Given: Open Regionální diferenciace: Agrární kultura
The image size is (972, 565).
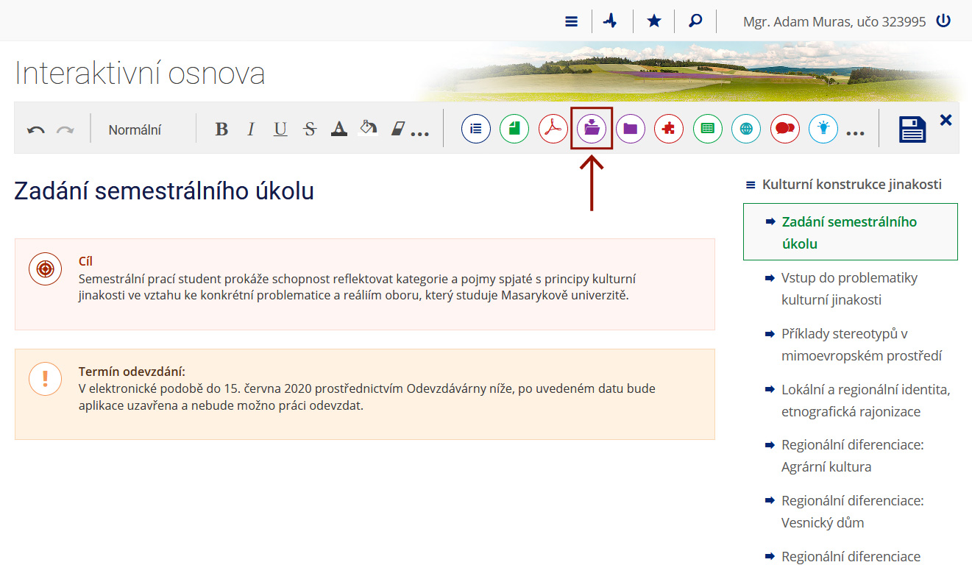Looking at the screenshot, I should 853,455.
